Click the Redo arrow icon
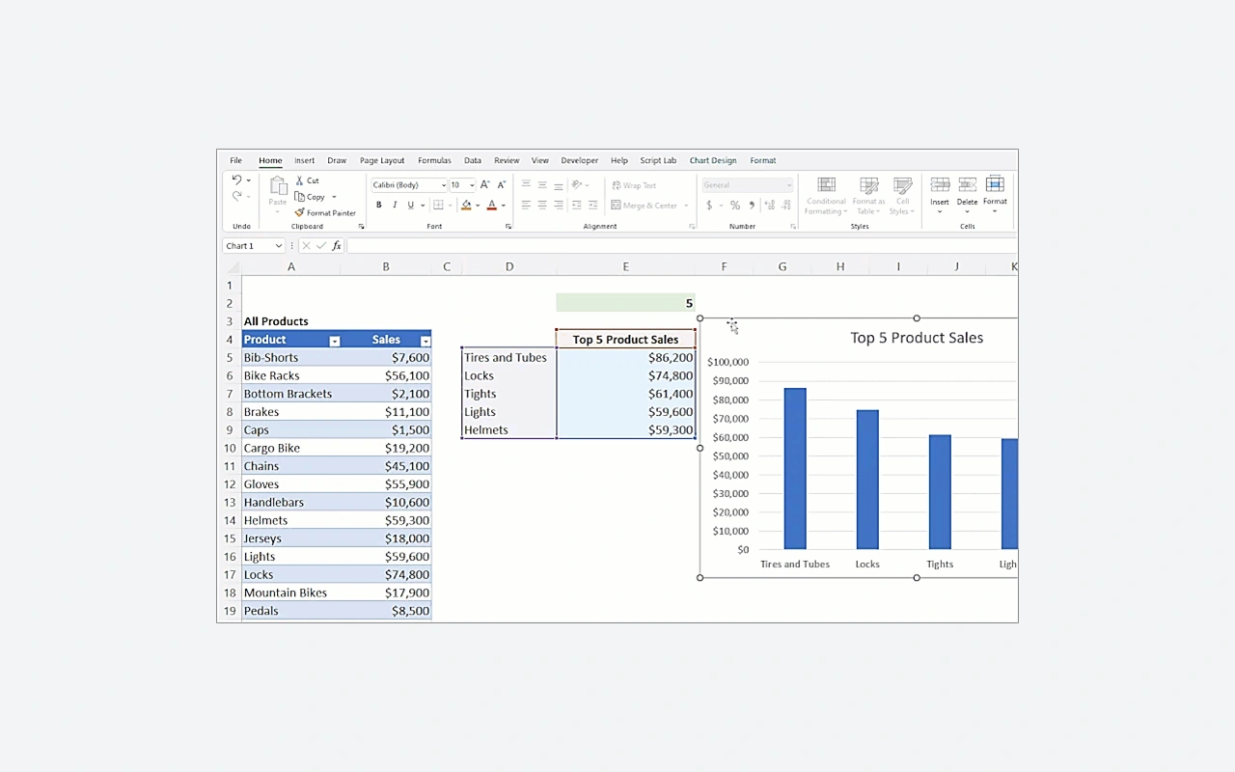 (x=236, y=196)
